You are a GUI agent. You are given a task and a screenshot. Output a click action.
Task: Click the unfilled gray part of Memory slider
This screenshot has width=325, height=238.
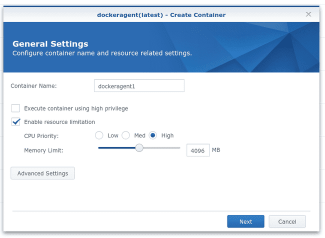tap(162, 148)
